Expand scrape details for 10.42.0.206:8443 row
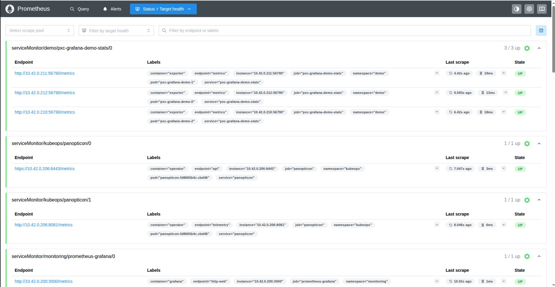This screenshot has height=287, width=555. click(x=504, y=168)
